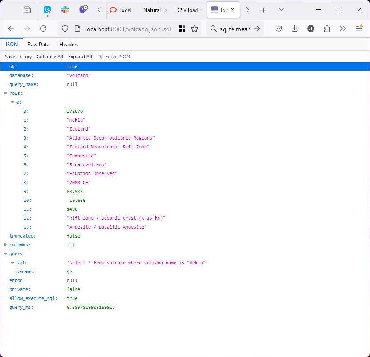Reload the current page
The height and width of the screenshot is (357, 370).
tap(43, 29)
